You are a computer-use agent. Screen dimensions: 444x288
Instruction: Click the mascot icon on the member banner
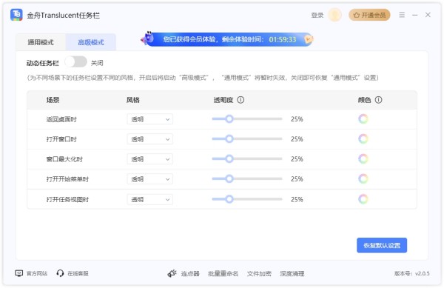coord(148,38)
